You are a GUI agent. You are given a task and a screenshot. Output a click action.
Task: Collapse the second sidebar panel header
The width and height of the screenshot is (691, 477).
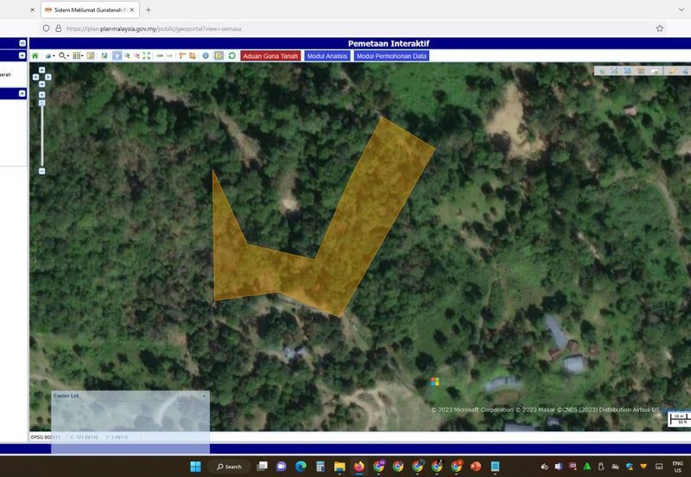[22, 93]
